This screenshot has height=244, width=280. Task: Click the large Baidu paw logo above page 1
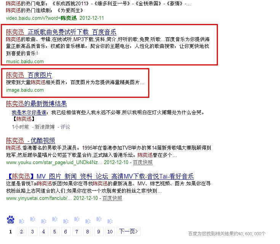point(11,220)
